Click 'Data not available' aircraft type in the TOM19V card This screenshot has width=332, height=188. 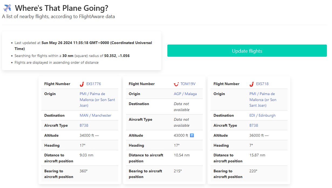point(182,122)
